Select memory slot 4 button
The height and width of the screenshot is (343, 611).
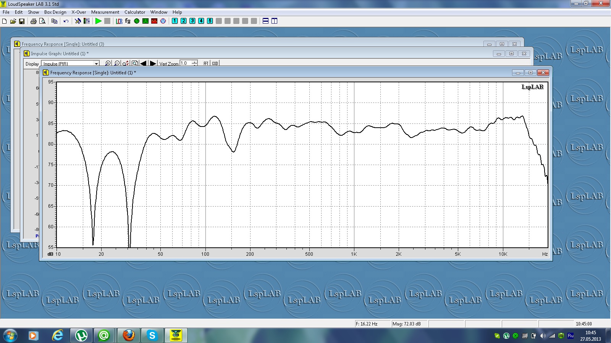click(x=201, y=21)
